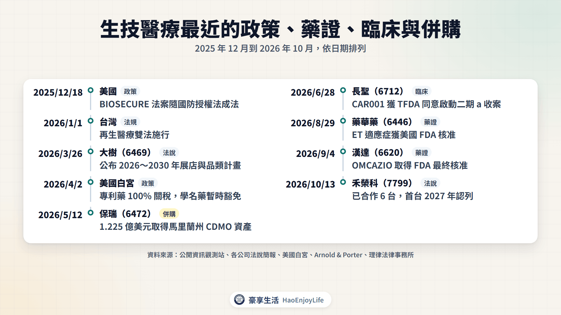Click the 2025/12/18 timeline marker dot
Viewport: 561px width, 315px height.
(91, 90)
